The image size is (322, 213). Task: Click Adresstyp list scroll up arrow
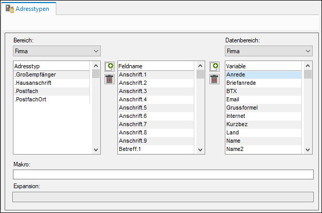tap(96, 66)
